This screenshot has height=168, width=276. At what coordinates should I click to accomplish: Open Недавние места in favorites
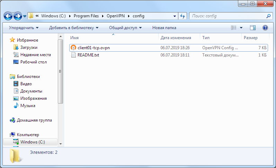[36, 55]
